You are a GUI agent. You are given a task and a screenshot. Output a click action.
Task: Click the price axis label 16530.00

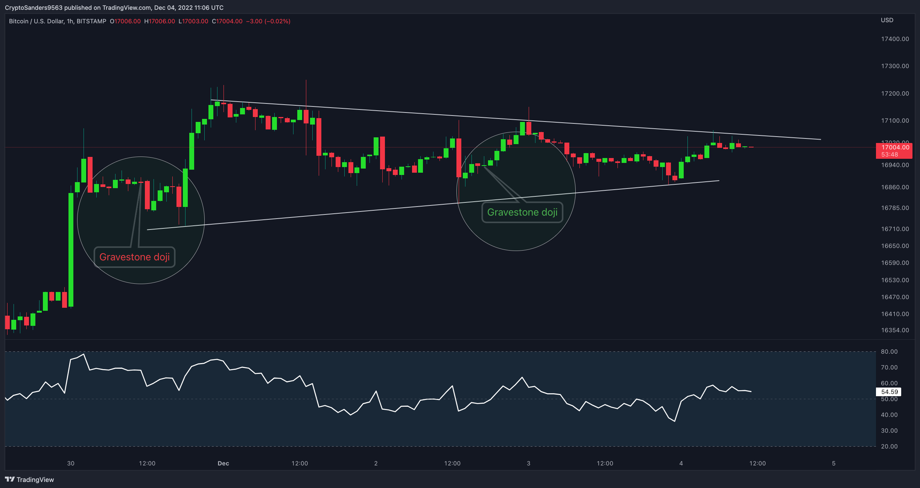click(895, 280)
